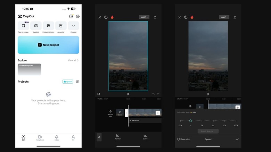Choose the Curve speed option
The height and width of the screenshot is (152, 271).
point(145,136)
